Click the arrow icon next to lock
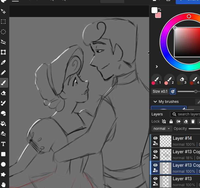This screenshot has height=188, width=200. tap(178, 121)
